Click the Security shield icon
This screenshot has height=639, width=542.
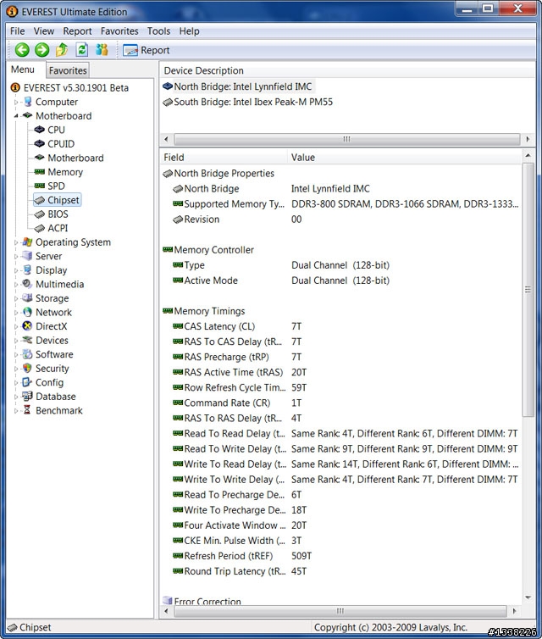27,368
